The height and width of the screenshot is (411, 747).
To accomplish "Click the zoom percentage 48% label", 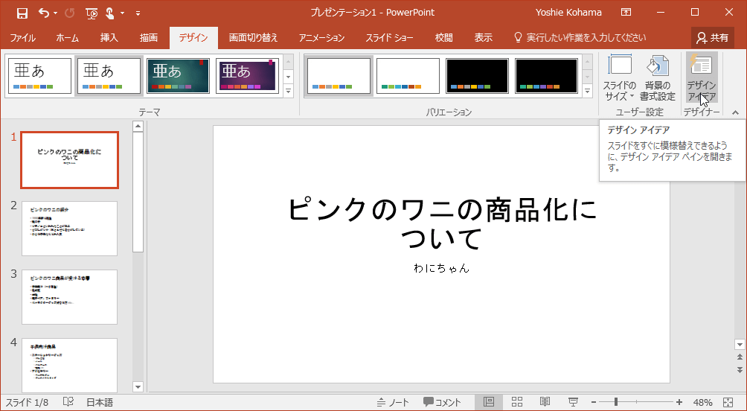I will click(702, 402).
